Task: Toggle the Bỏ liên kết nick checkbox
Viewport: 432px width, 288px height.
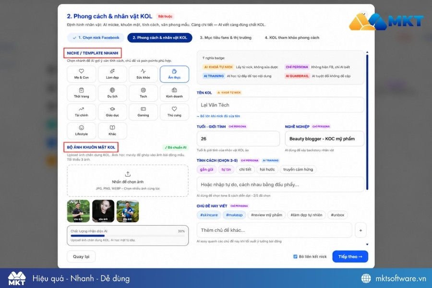Action: click(295, 257)
